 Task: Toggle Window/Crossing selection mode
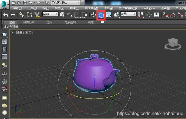point(85,15)
